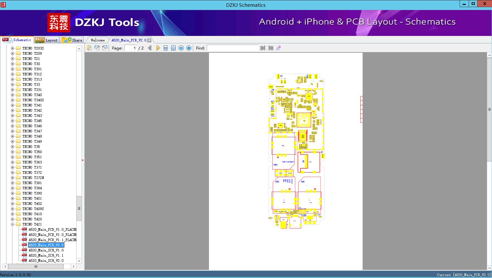This screenshot has height=278, width=492.
Task: Find previous search result
Action: pos(263,48)
